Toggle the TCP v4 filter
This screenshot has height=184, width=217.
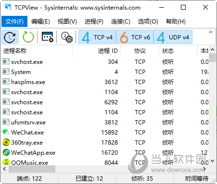point(97,37)
